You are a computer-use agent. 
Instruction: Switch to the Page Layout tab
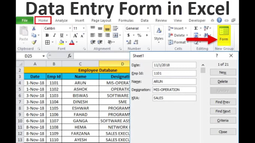pos(101,21)
